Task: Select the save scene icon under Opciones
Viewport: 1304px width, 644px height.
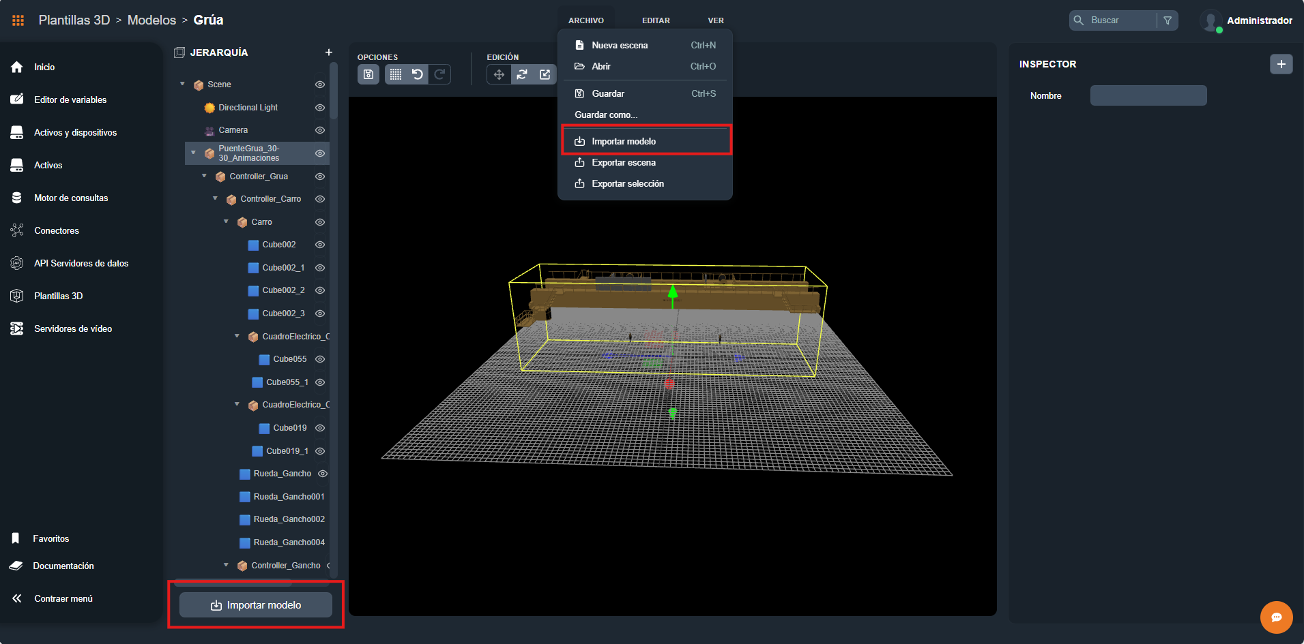Action: tap(368, 74)
